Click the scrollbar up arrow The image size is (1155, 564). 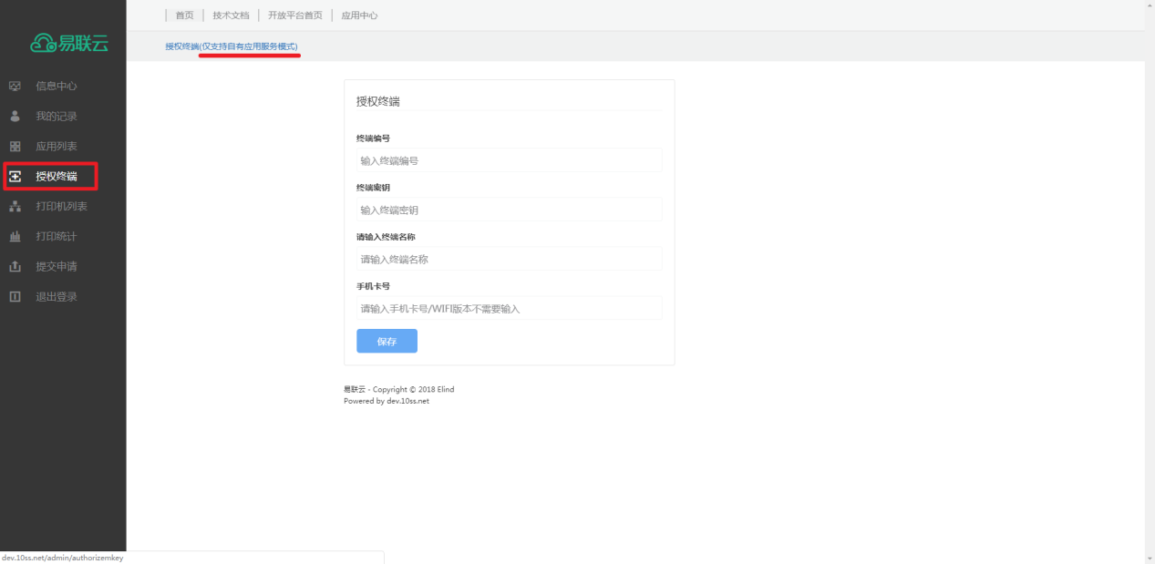1150,5
